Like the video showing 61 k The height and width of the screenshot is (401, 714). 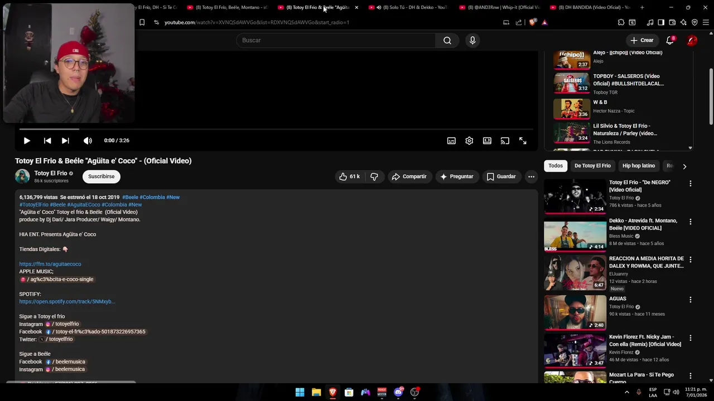(x=349, y=177)
